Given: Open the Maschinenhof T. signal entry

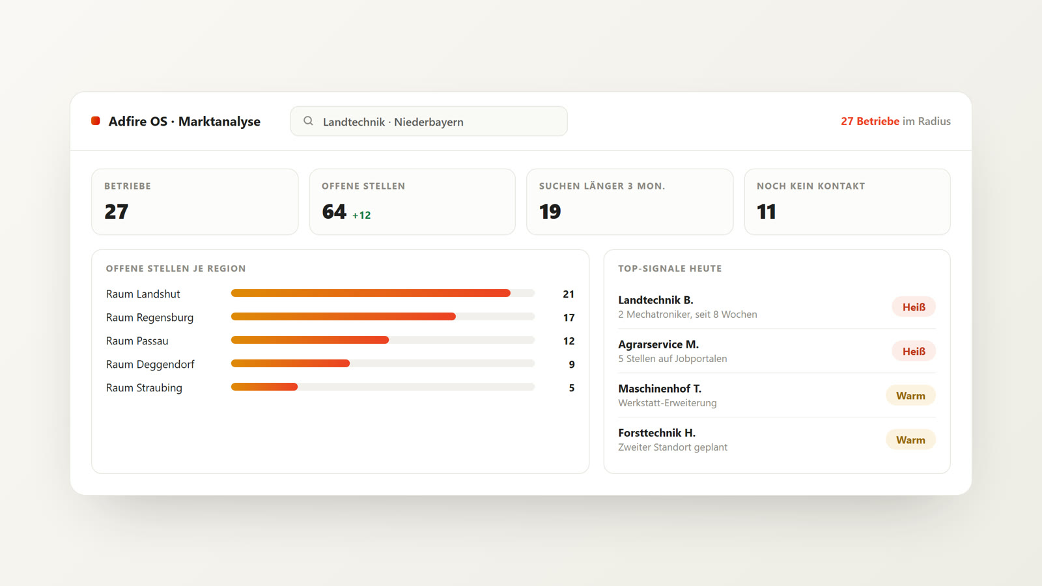Looking at the screenshot, I should point(777,395).
